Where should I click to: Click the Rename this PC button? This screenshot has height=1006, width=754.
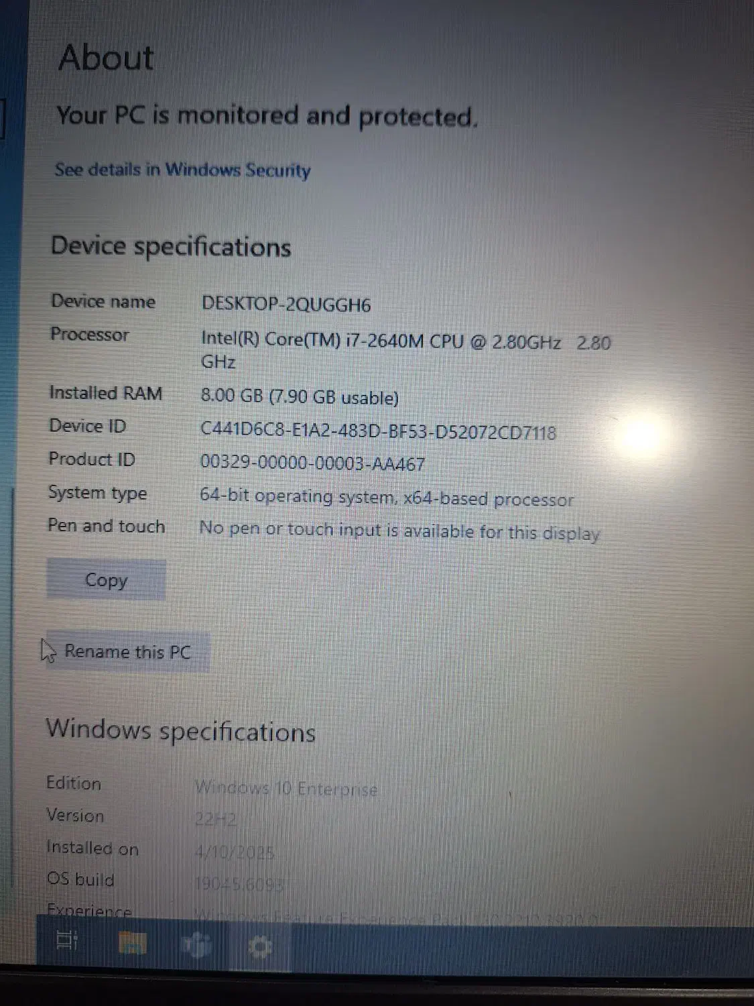point(127,652)
